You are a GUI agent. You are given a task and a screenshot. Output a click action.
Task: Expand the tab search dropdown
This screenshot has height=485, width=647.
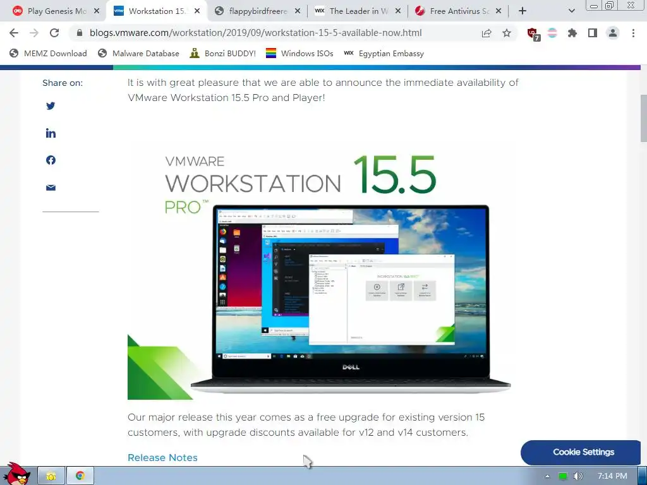pos(571,11)
